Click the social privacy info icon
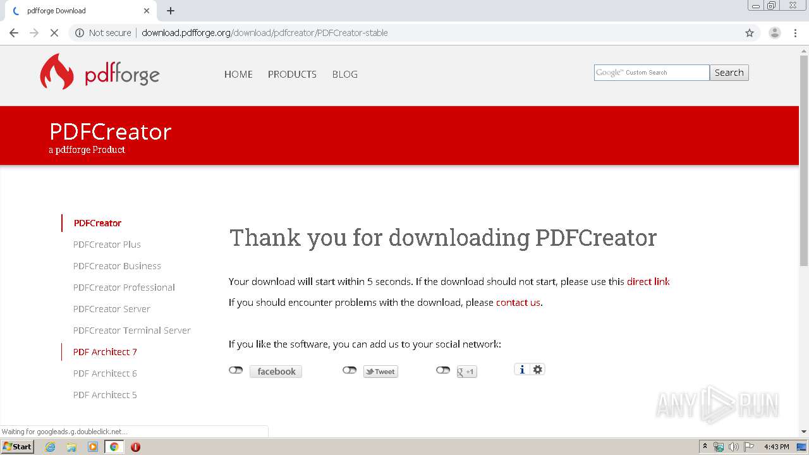The width and height of the screenshot is (809, 455). click(x=522, y=370)
